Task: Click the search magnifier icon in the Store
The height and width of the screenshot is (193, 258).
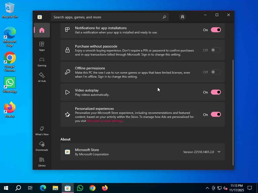Action: click(x=164, y=17)
